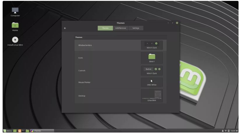Click the 18:09 panel clock
The width and height of the screenshot is (240, 134).
coord(233,131)
